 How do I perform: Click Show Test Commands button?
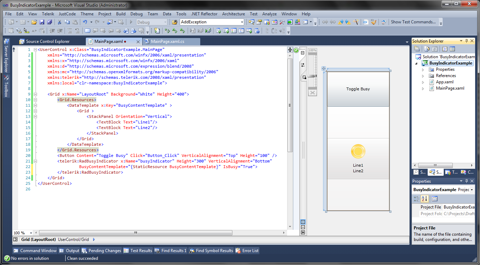[413, 22]
